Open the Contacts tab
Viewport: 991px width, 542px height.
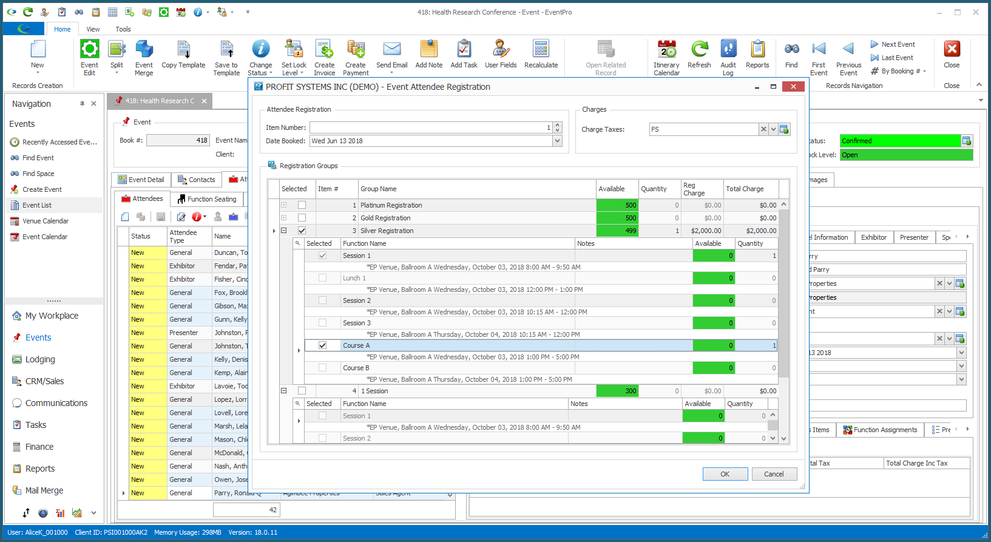coord(196,180)
